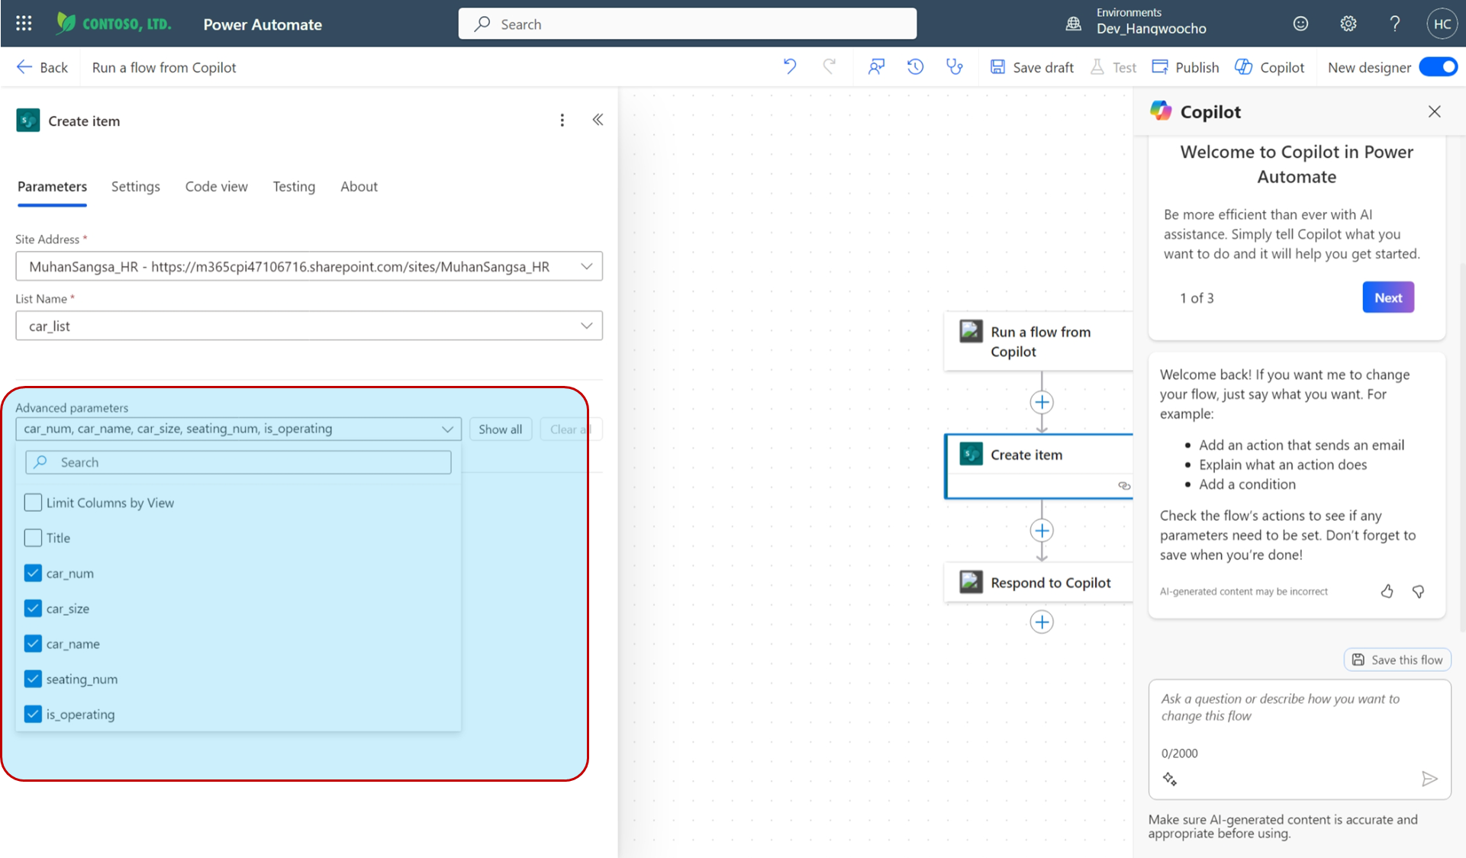Close the Copilot panel

1434,111
